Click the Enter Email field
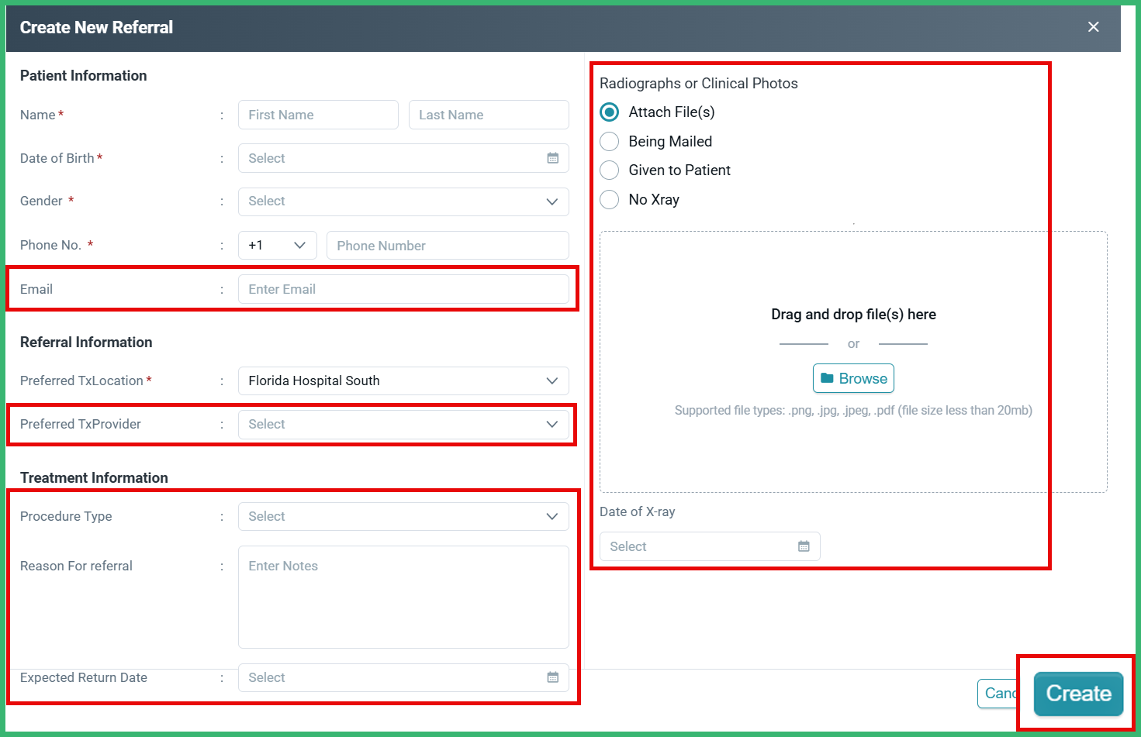 coord(403,288)
